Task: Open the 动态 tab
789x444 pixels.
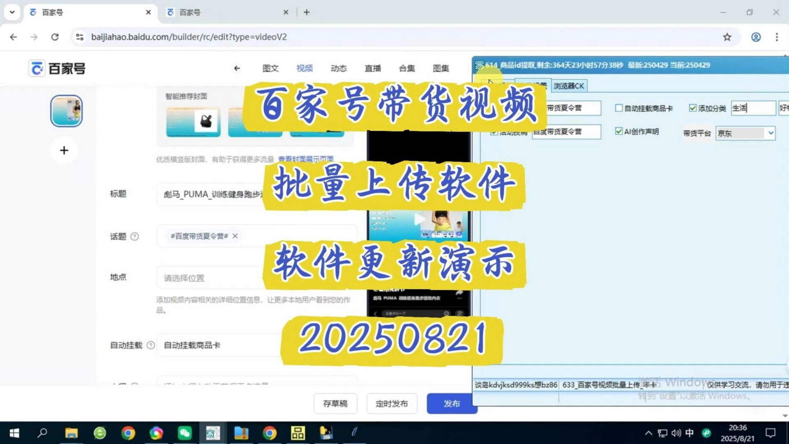Action: coord(339,68)
